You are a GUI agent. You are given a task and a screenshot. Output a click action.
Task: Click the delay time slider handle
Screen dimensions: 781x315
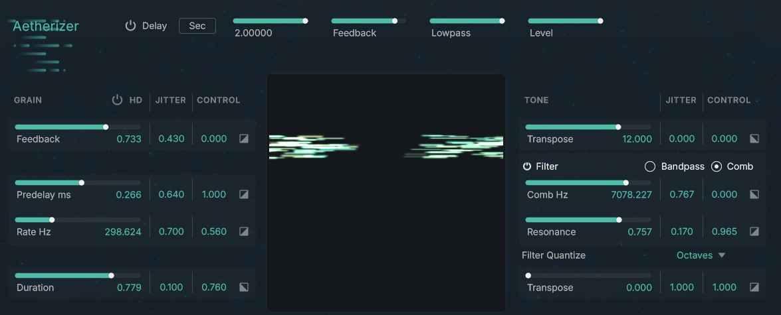pos(305,21)
